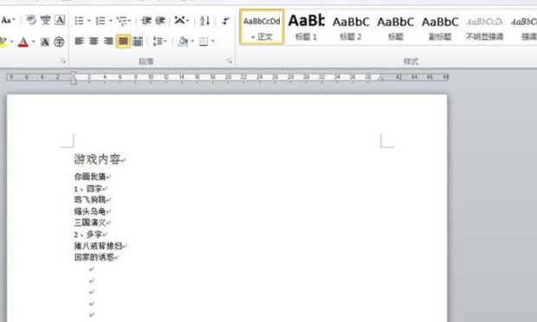Open the Paragraph dialog launcher
This screenshot has width=537, height=322.
click(230, 61)
